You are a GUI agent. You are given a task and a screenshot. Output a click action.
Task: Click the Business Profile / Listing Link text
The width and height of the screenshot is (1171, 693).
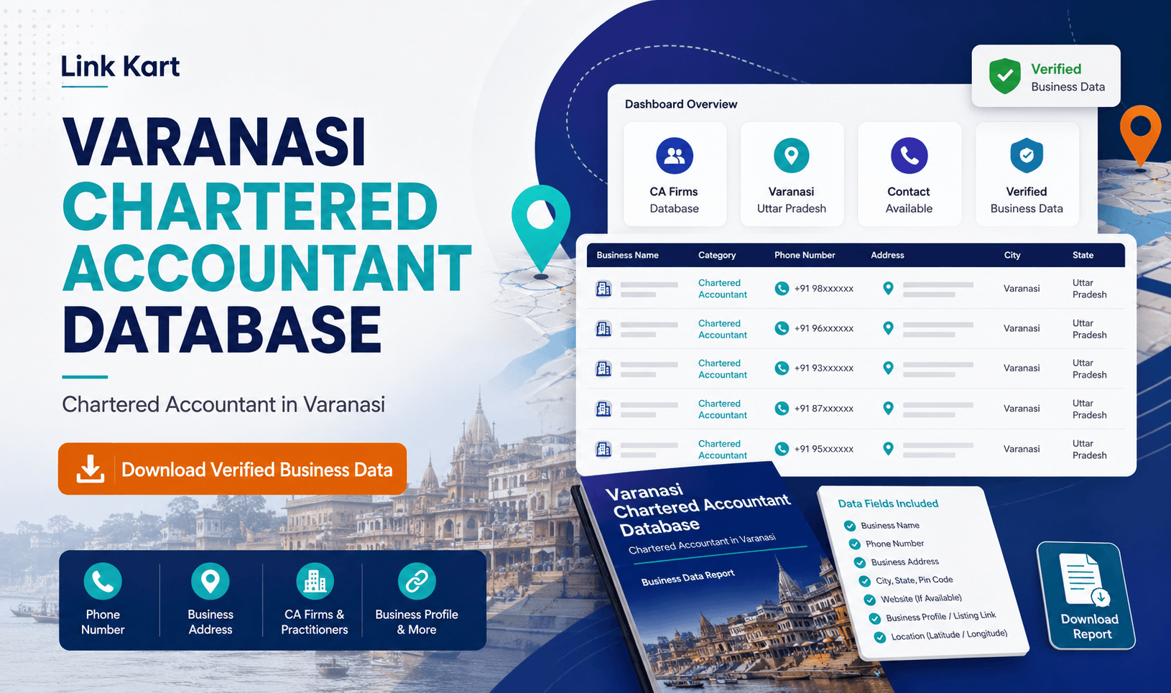941,616
